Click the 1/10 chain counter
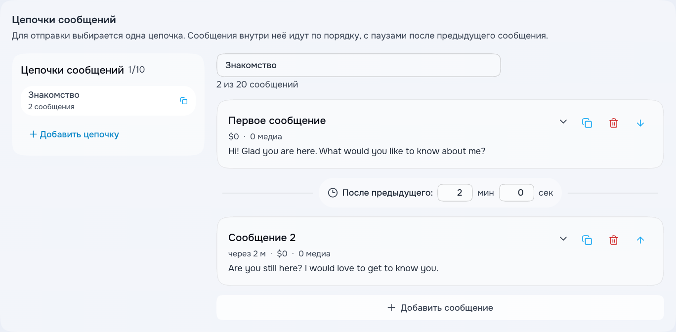Image resolution: width=676 pixels, height=332 pixels. click(136, 70)
